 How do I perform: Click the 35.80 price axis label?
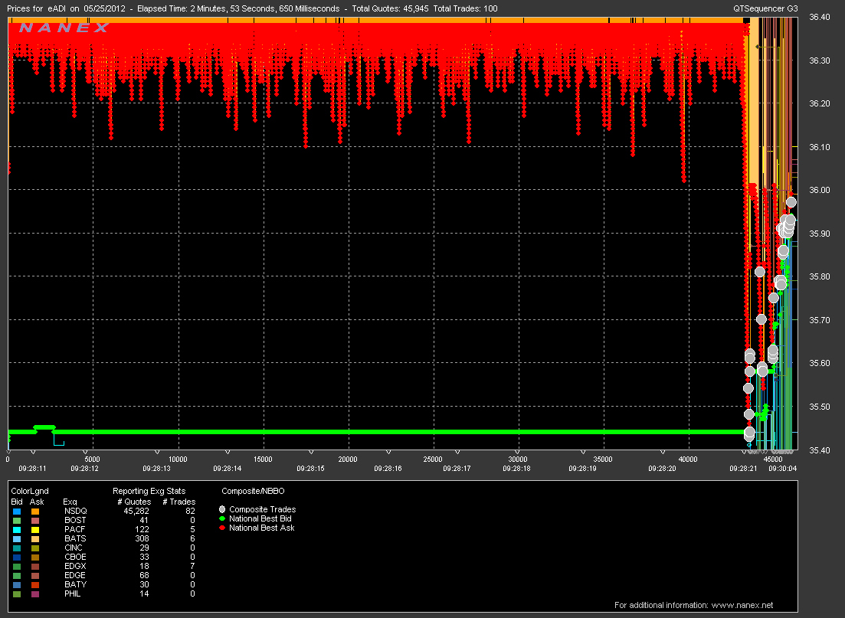tap(820, 276)
